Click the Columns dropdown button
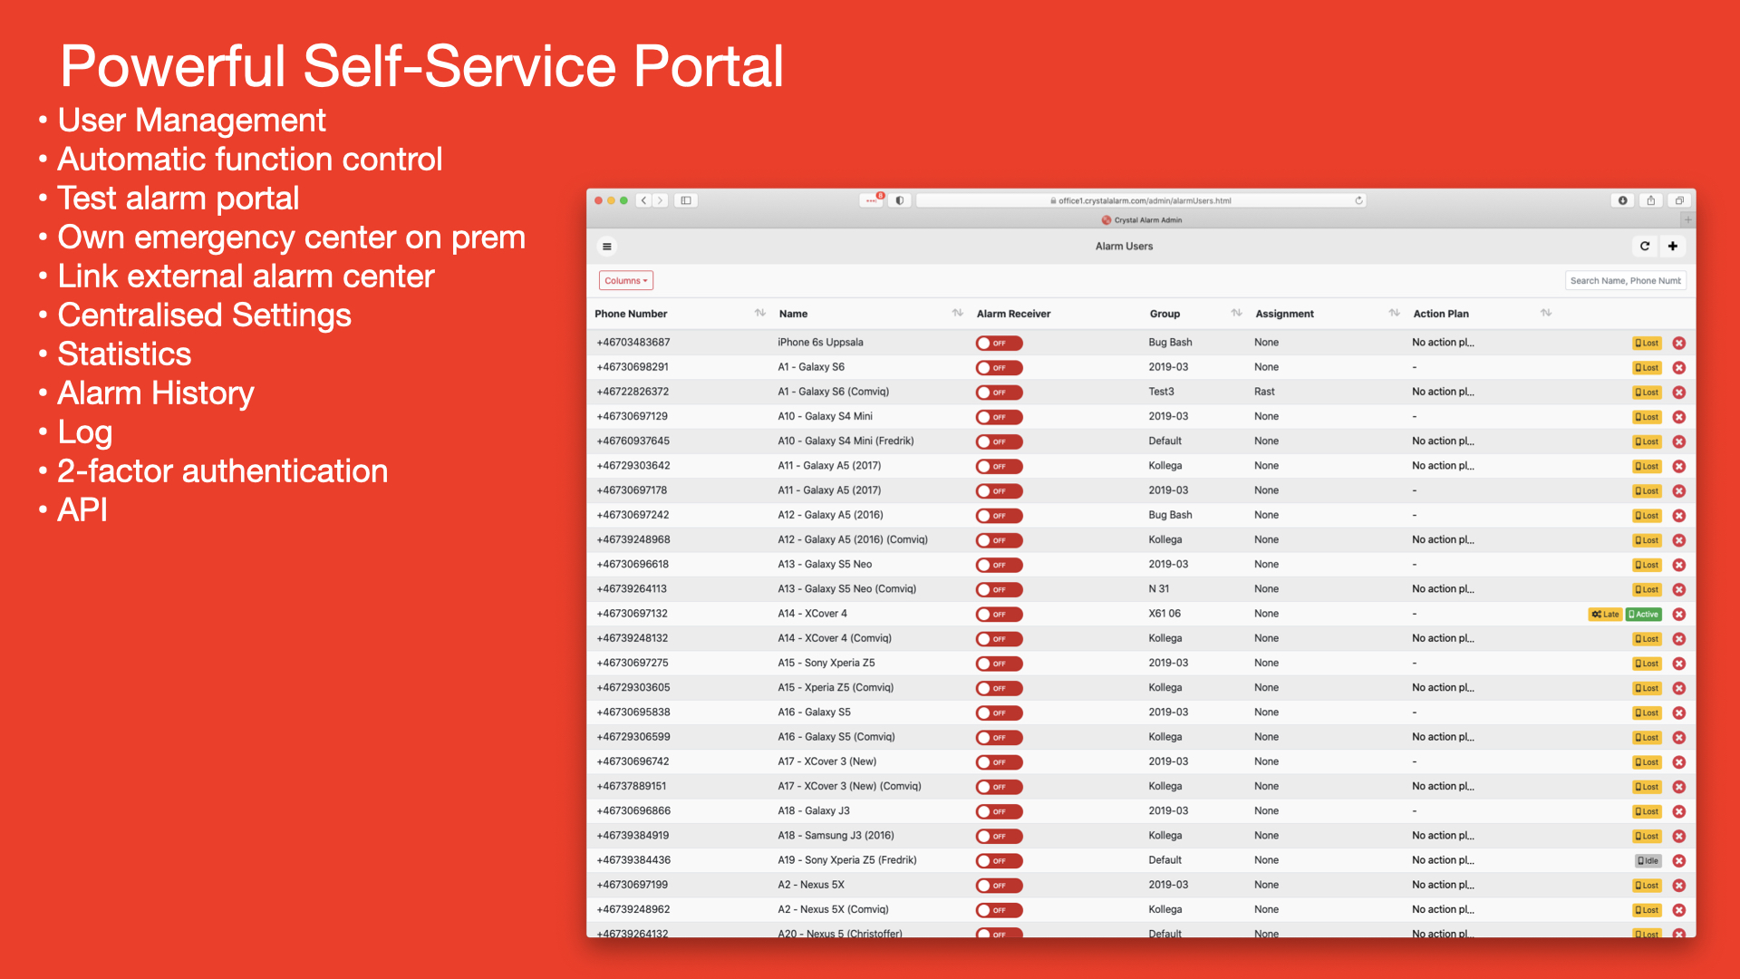Viewport: 1740px width, 979px height. [x=625, y=280]
